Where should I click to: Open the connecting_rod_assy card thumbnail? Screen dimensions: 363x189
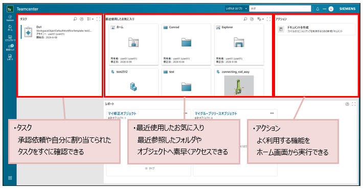tap(239, 85)
